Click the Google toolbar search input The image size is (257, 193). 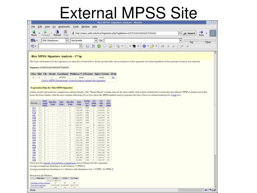pyautogui.click(x=59, y=46)
